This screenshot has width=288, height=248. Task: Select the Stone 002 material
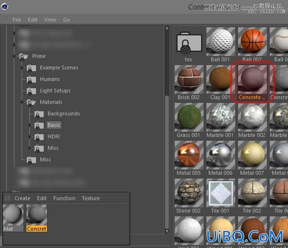189,193
